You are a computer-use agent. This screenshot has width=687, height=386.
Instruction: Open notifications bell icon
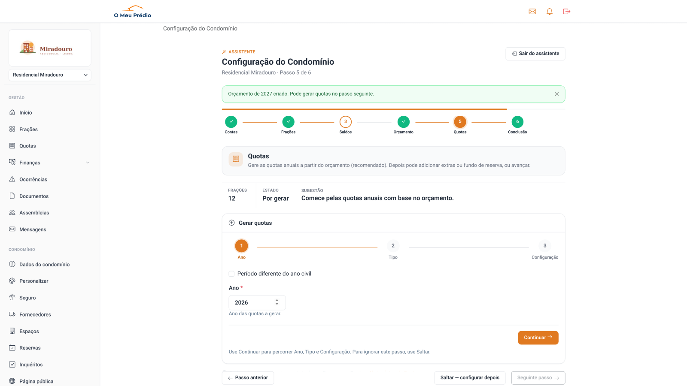(x=550, y=12)
